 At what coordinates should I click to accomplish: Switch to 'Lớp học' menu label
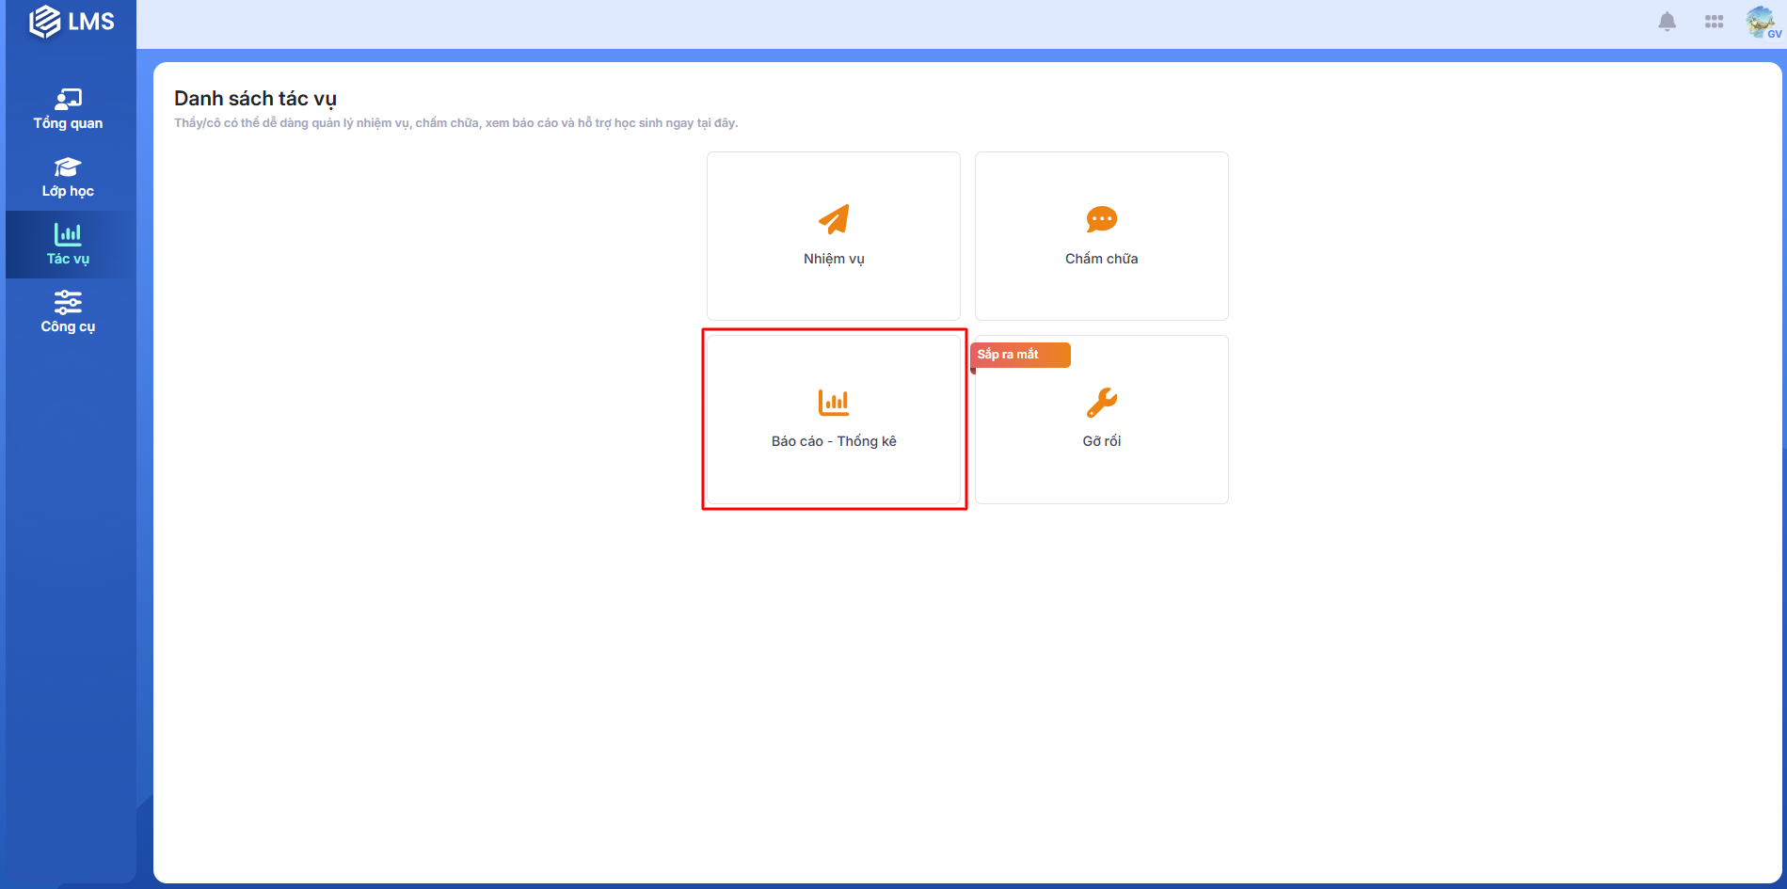click(x=68, y=191)
